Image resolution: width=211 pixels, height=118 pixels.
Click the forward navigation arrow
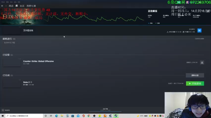6,6
